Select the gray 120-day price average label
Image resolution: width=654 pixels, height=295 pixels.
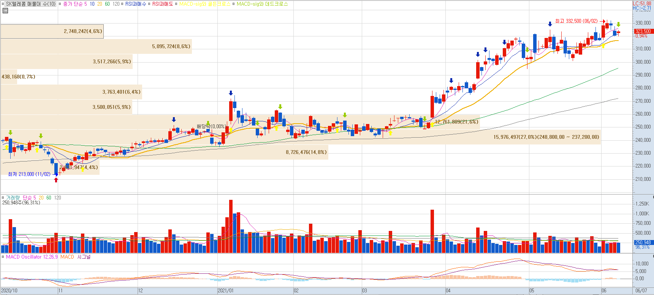(x=116, y=4)
